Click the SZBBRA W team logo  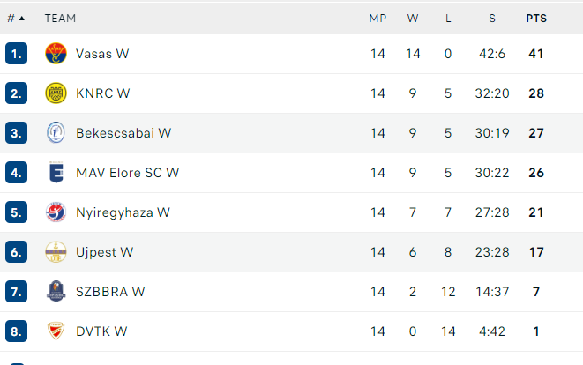56,292
